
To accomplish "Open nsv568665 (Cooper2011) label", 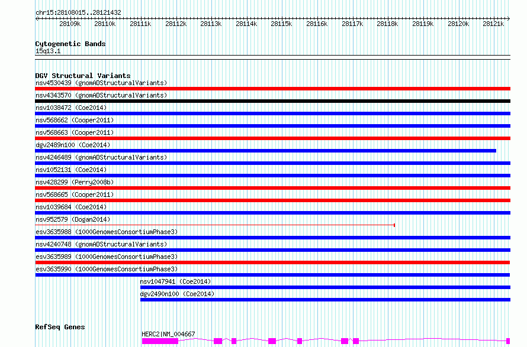I will pos(75,194).
